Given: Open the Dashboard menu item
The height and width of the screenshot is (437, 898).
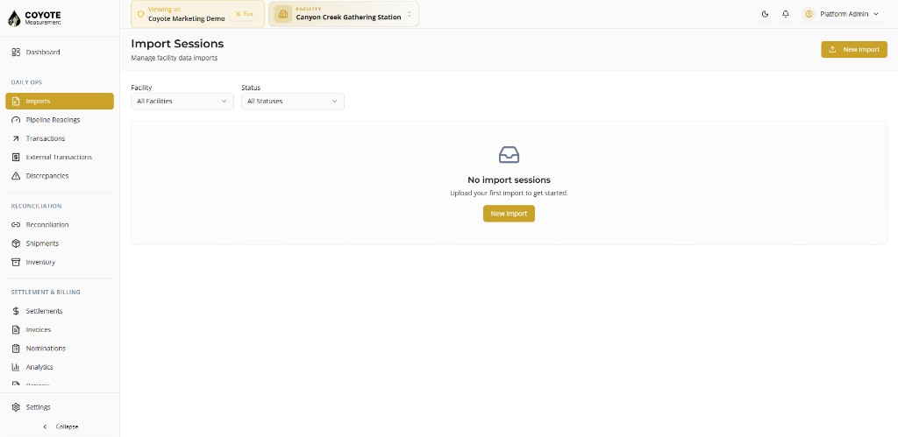Looking at the screenshot, I should coord(60,52).
